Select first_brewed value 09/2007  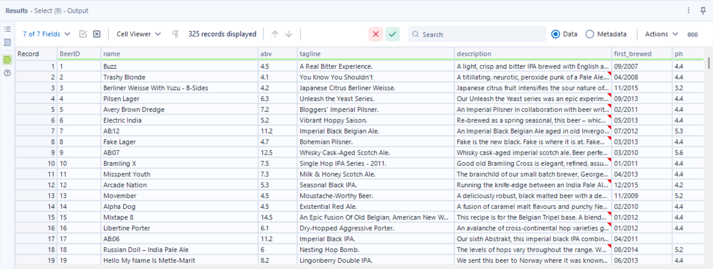(642, 67)
